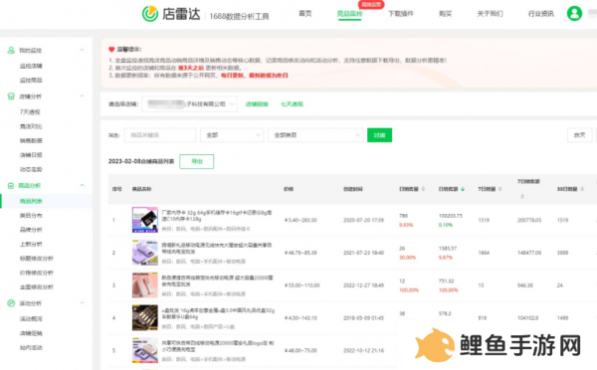Sort by 7日销量 using its sort icon
The height and width of the screenshot is (370, 597).
click(x=499, y=189)
